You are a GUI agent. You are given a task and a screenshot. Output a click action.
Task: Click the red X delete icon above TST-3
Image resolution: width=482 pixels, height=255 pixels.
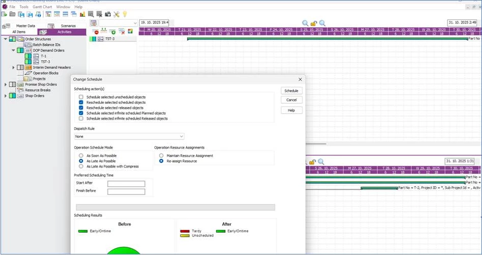click(122, 32)
